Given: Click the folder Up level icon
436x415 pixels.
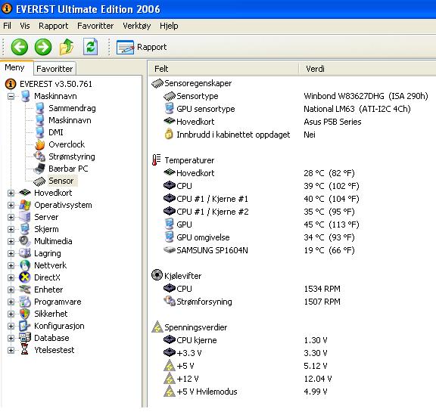Looking at the screenshot, I should (67, 47).
